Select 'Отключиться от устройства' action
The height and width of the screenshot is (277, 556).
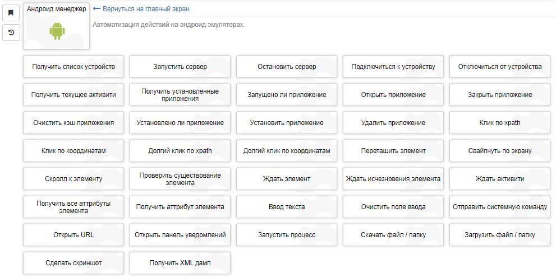(x=500, y=67)
